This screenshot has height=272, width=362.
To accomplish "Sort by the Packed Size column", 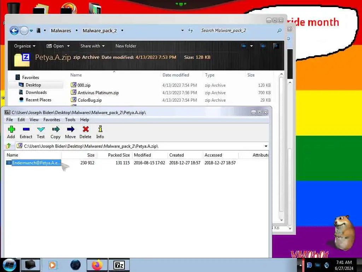I will tap(115, 155).
